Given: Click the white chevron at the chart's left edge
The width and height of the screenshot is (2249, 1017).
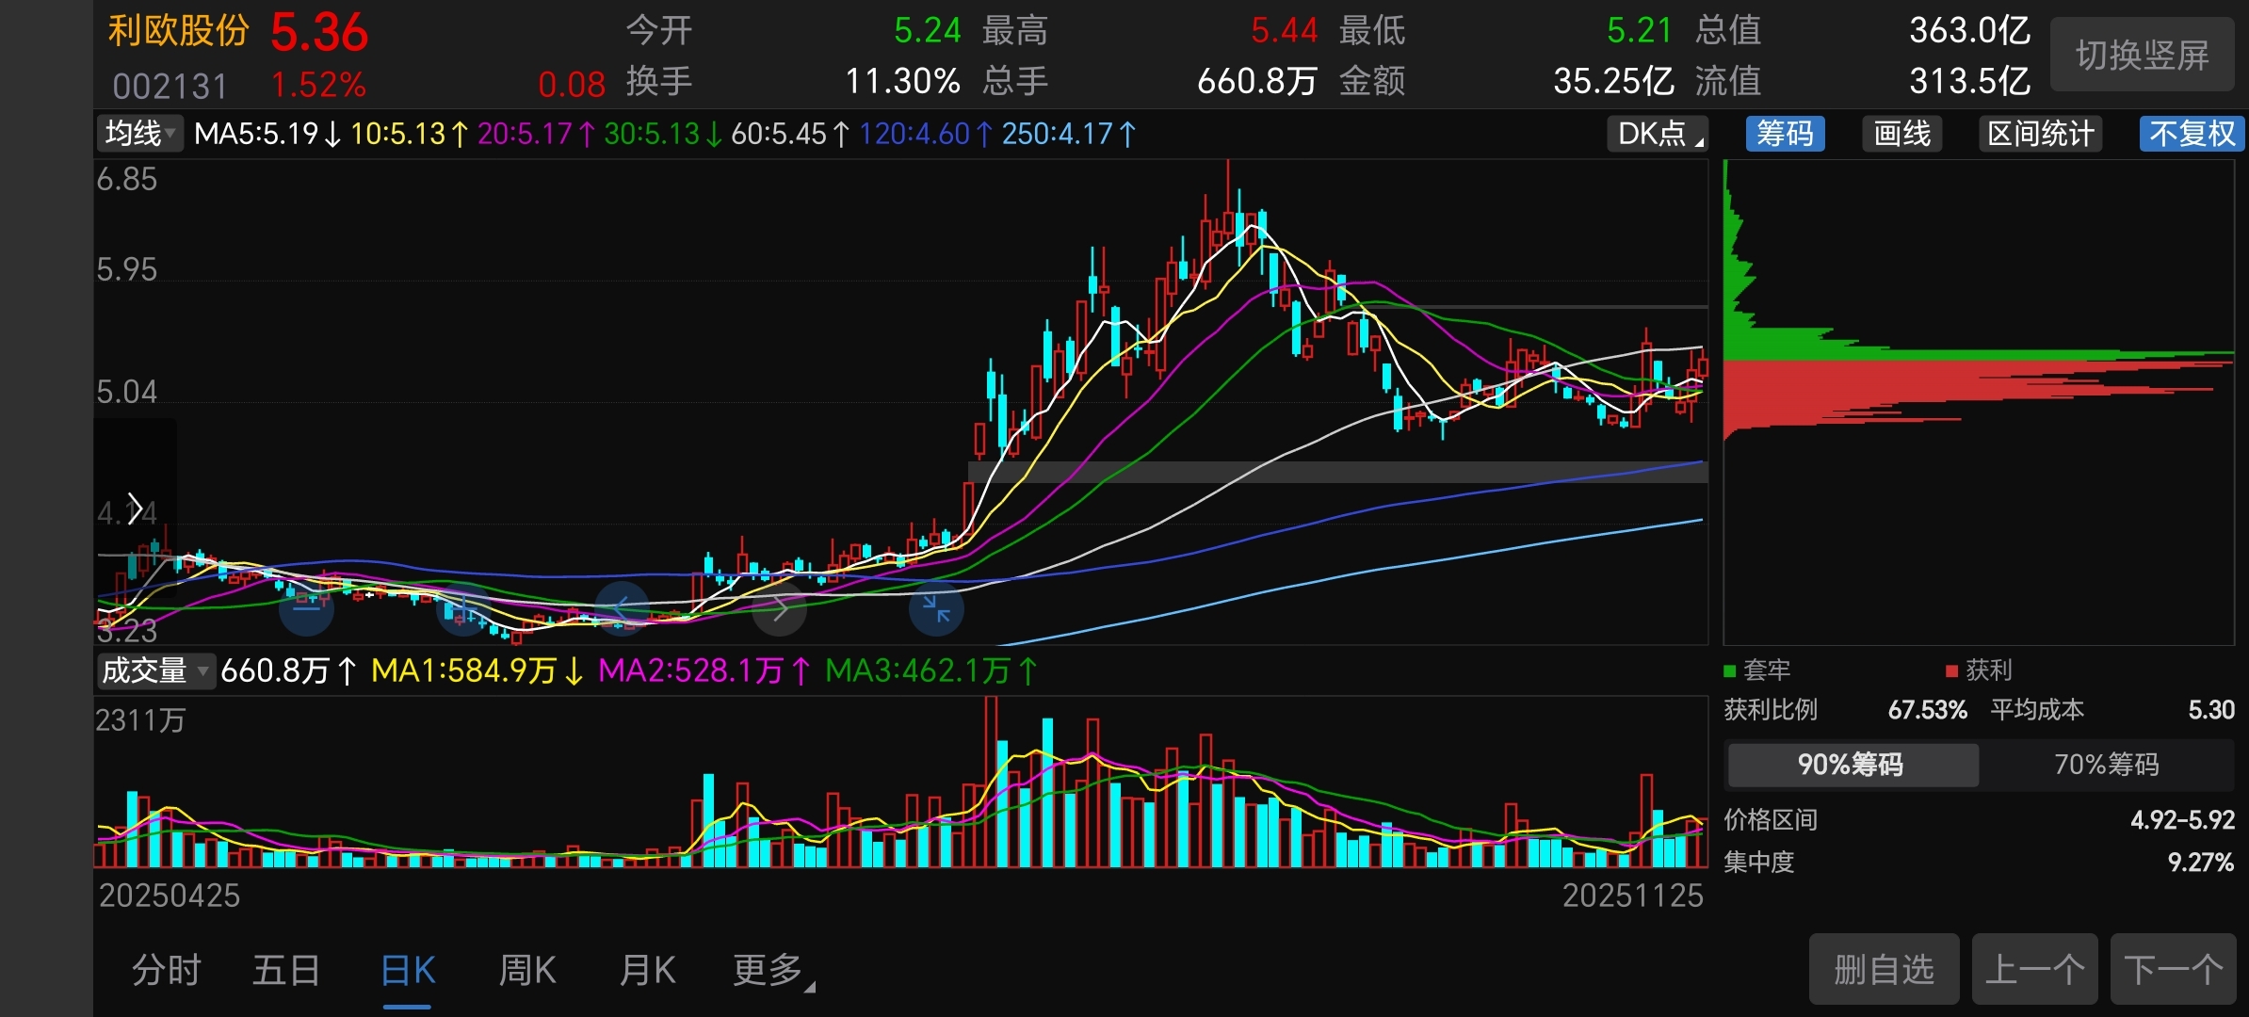Looking at the screenshot, I should coord(135,509).
